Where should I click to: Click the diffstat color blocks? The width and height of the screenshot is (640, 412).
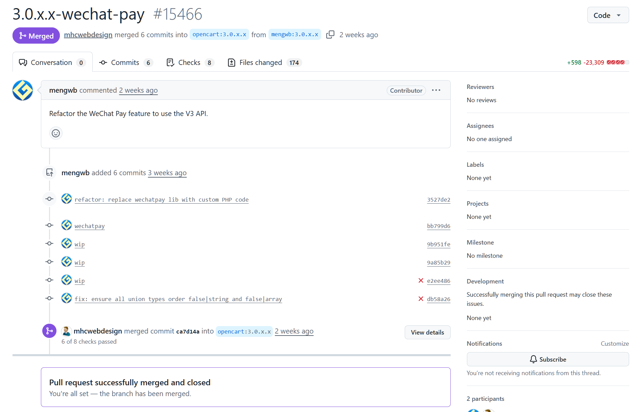click(618, 62)
